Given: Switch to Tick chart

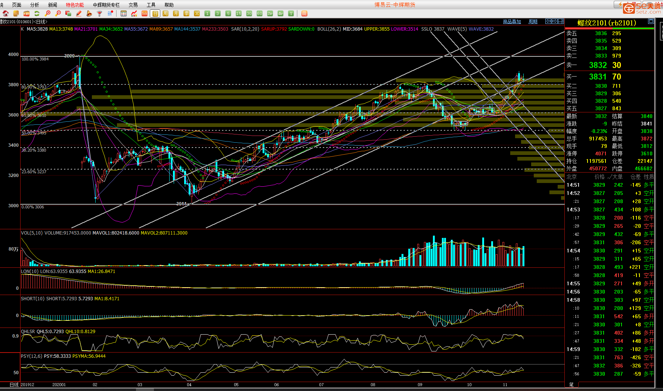Looking at the screenshot, I should (x=145, y=13).
